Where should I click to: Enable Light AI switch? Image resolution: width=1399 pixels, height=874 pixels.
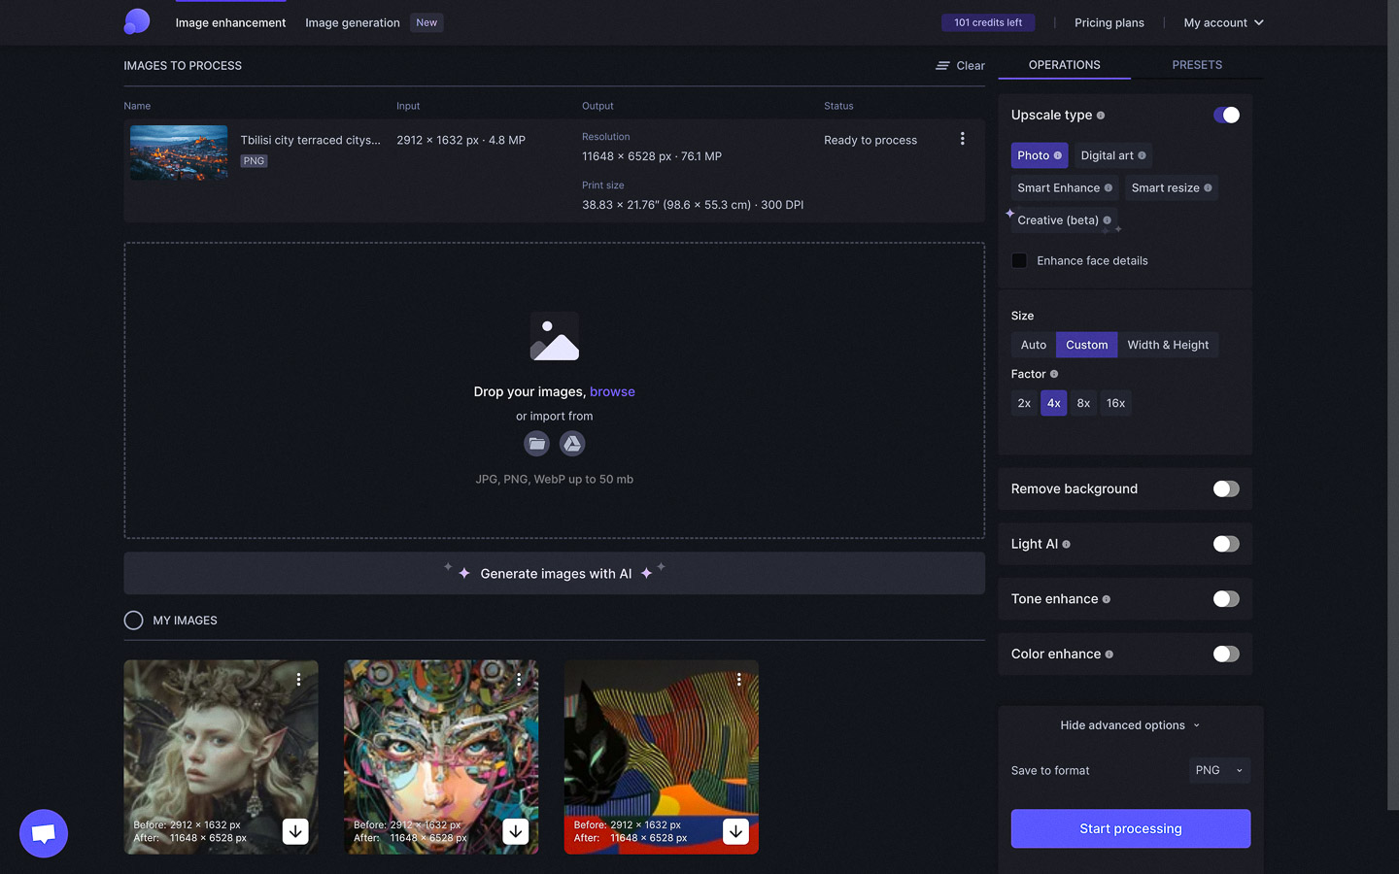[x=1226, y=544]
